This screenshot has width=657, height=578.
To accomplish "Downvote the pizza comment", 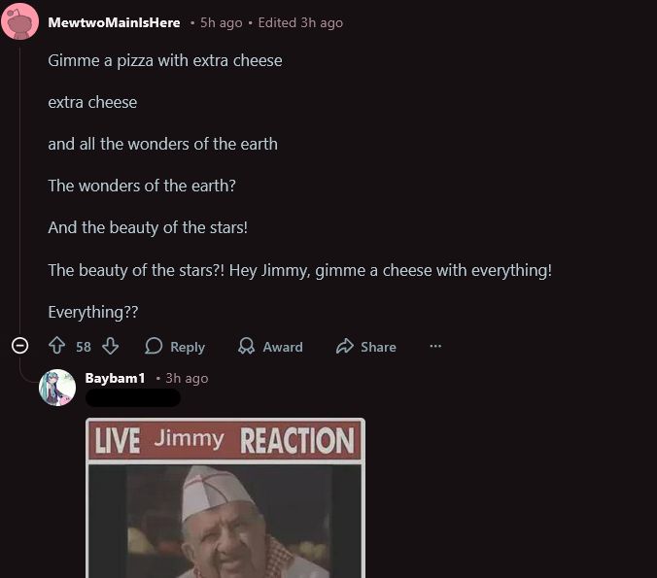I will click(x=110, y=346).
